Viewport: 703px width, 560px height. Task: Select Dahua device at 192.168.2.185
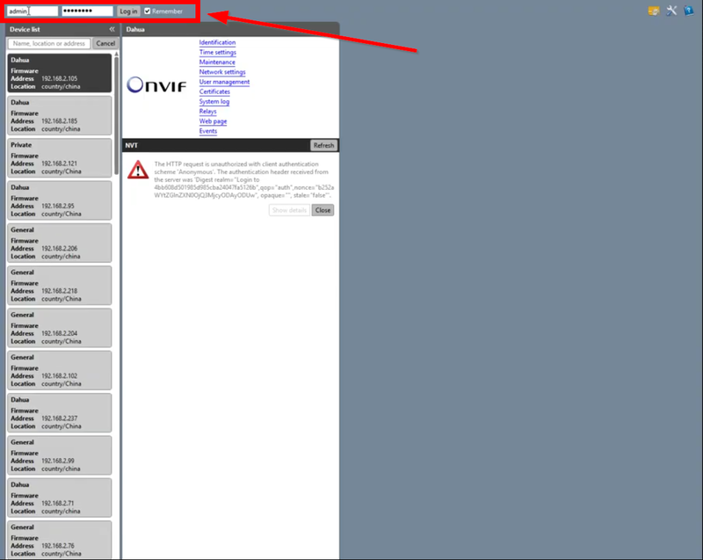(x=59, y=116)
